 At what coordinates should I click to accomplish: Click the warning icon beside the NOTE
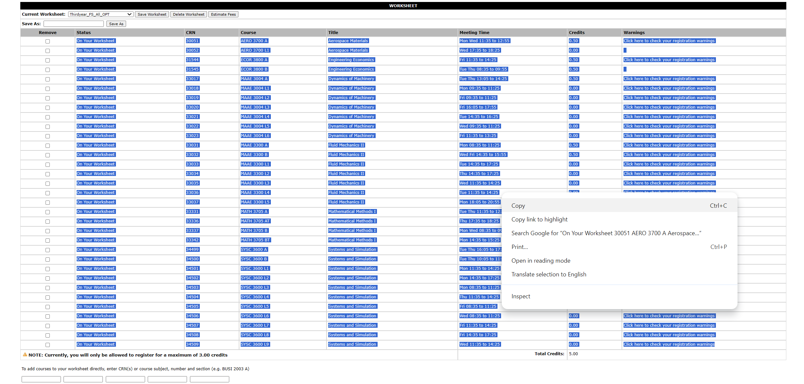(25, 355)
